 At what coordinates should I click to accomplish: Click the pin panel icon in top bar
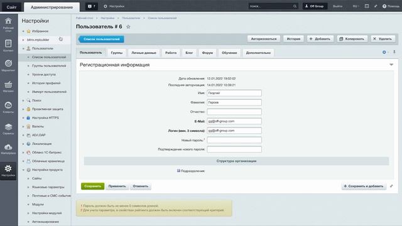[376, 6]
